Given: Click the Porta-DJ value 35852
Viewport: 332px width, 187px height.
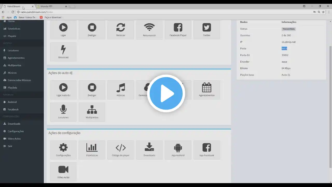Looking at the screenshot, I should click(285, 55).
